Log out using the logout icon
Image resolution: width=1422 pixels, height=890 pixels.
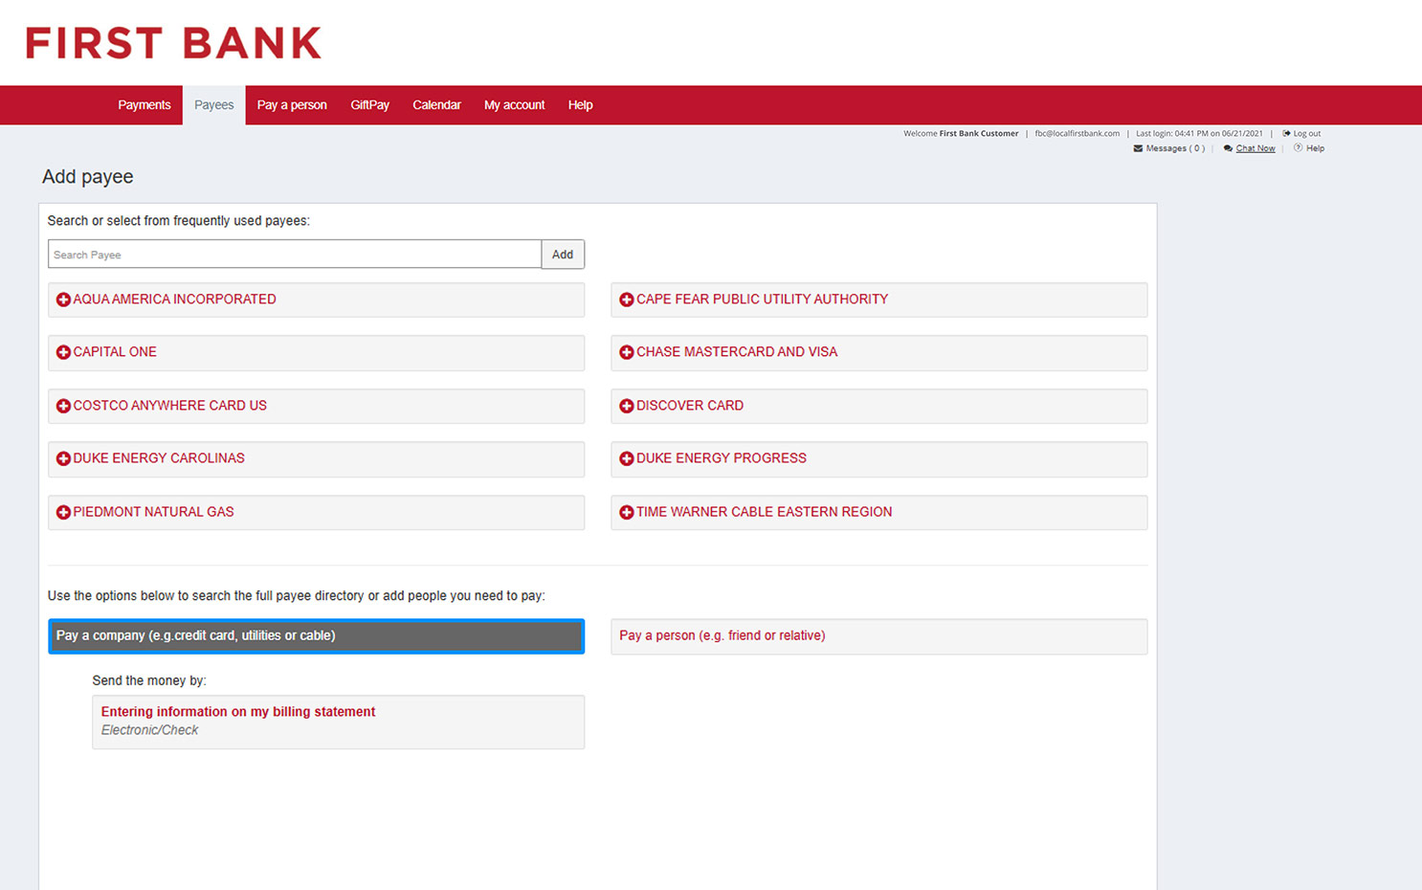coord(1287,133)
